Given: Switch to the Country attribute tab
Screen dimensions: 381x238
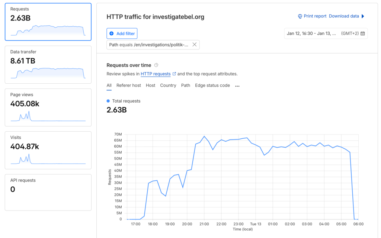Looking at the screenshot, I should (x=168, y=85).
